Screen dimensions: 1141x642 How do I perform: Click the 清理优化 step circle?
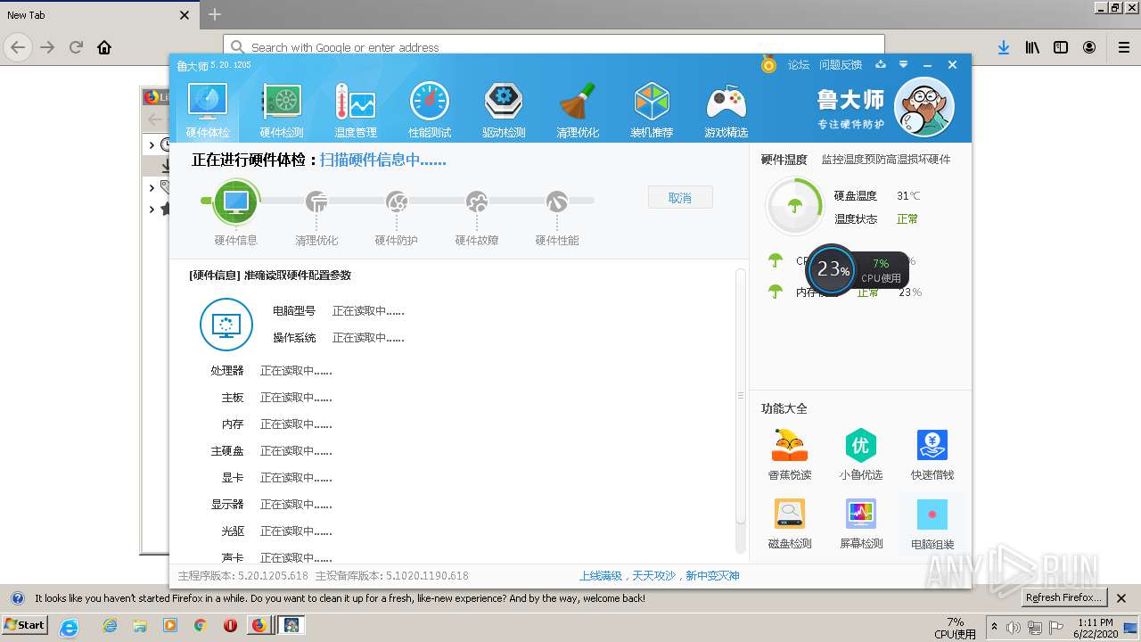tap(316, 202)
